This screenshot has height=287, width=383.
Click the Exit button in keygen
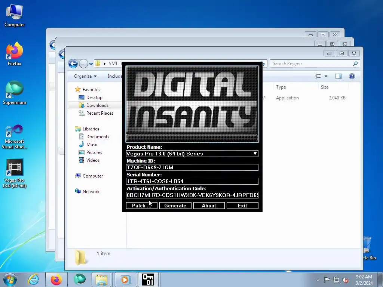[242, 206]
